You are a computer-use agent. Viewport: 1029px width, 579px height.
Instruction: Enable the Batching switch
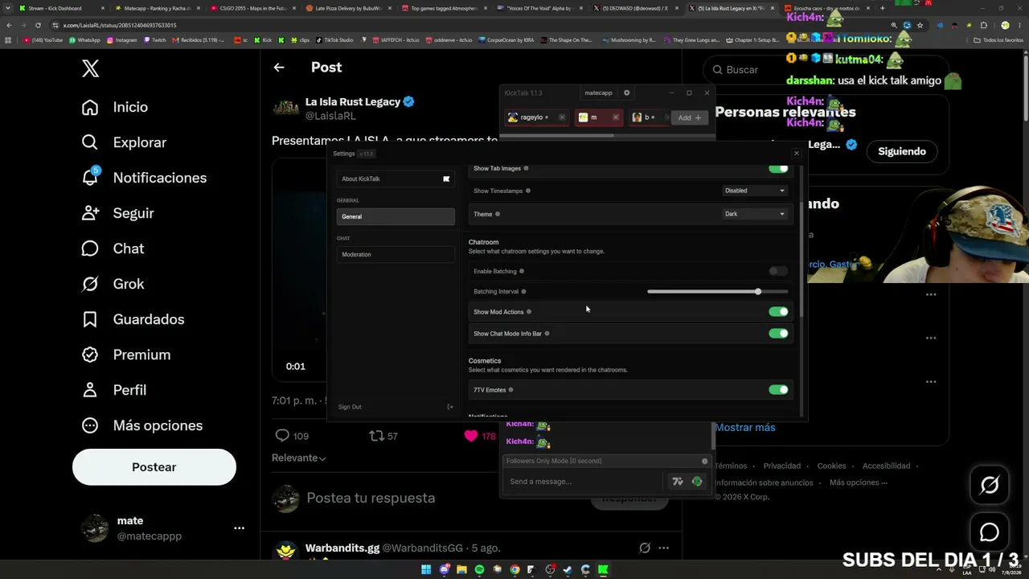tap(778, 271)
